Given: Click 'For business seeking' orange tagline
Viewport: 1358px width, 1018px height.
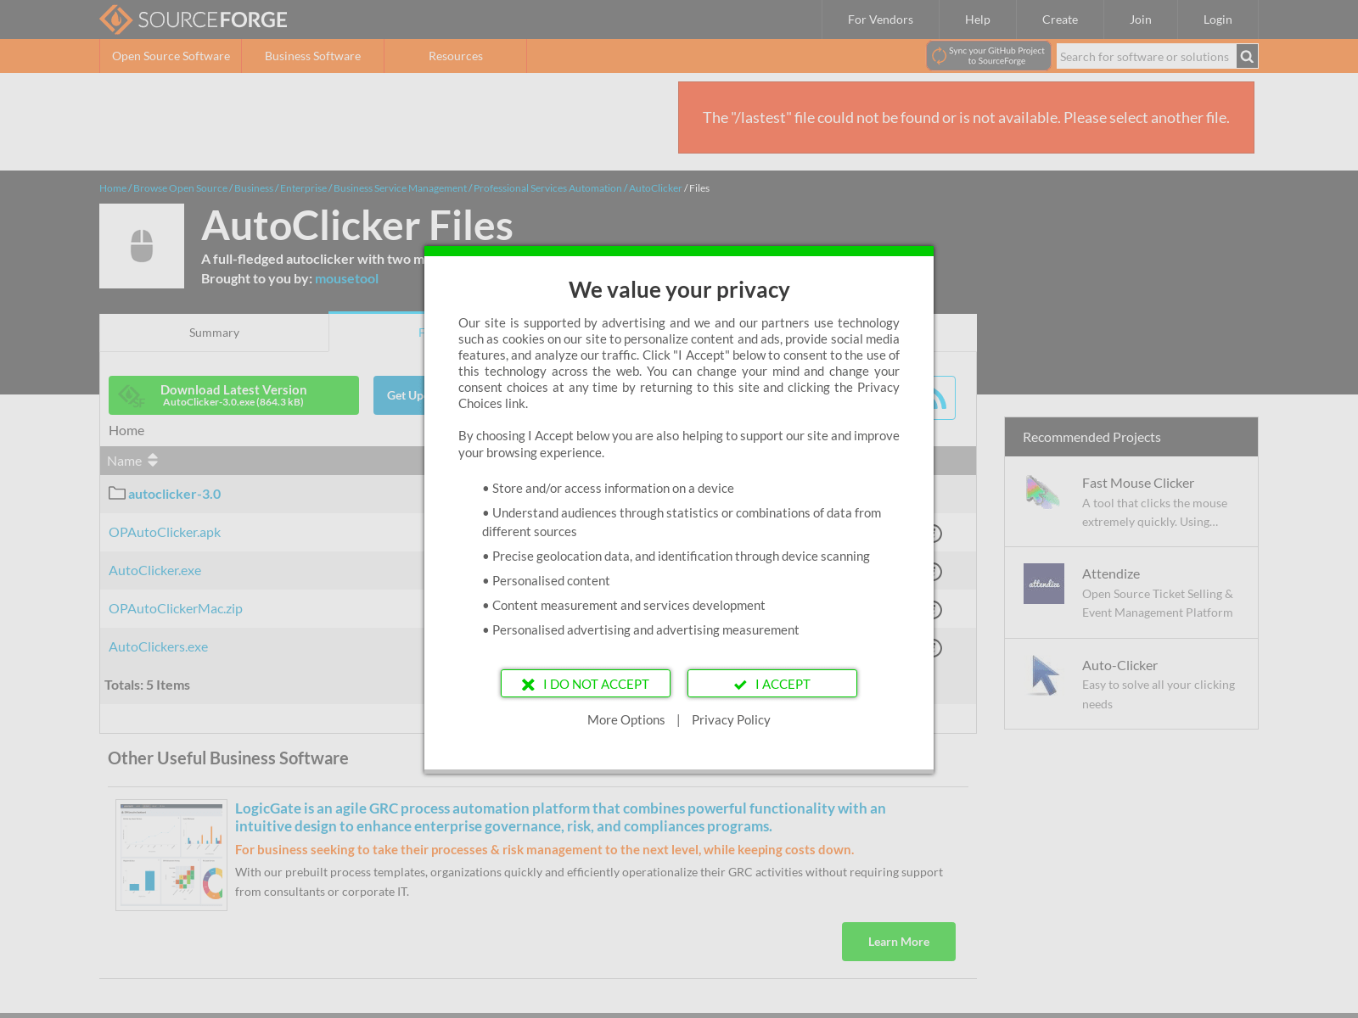Looking at the screenshot, I should pyautogui.click(x=544, y=849).
